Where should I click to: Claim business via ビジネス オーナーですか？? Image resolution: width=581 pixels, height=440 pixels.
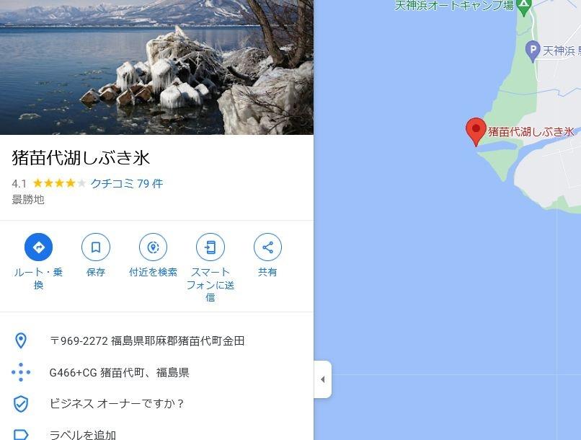(x=117, y=403)
